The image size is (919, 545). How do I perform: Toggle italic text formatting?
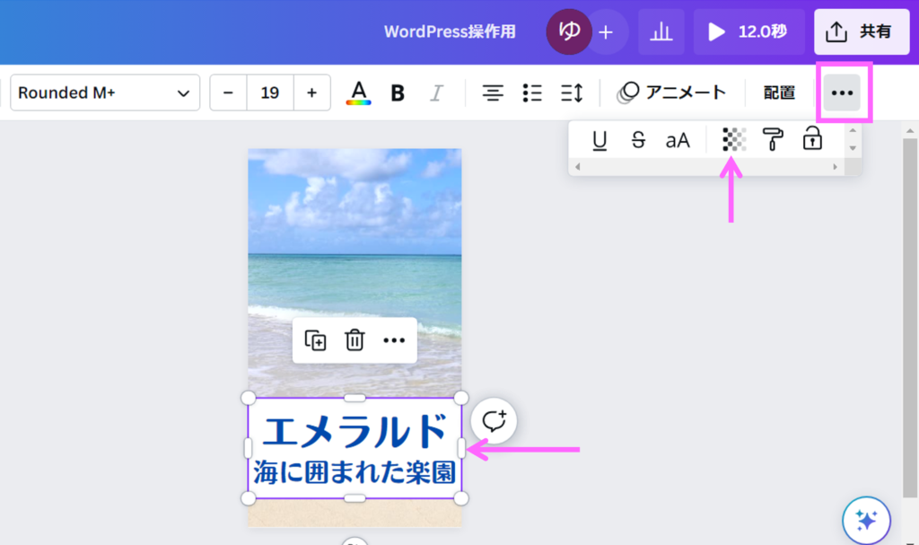pyautogui.click(x=437, y=92)
